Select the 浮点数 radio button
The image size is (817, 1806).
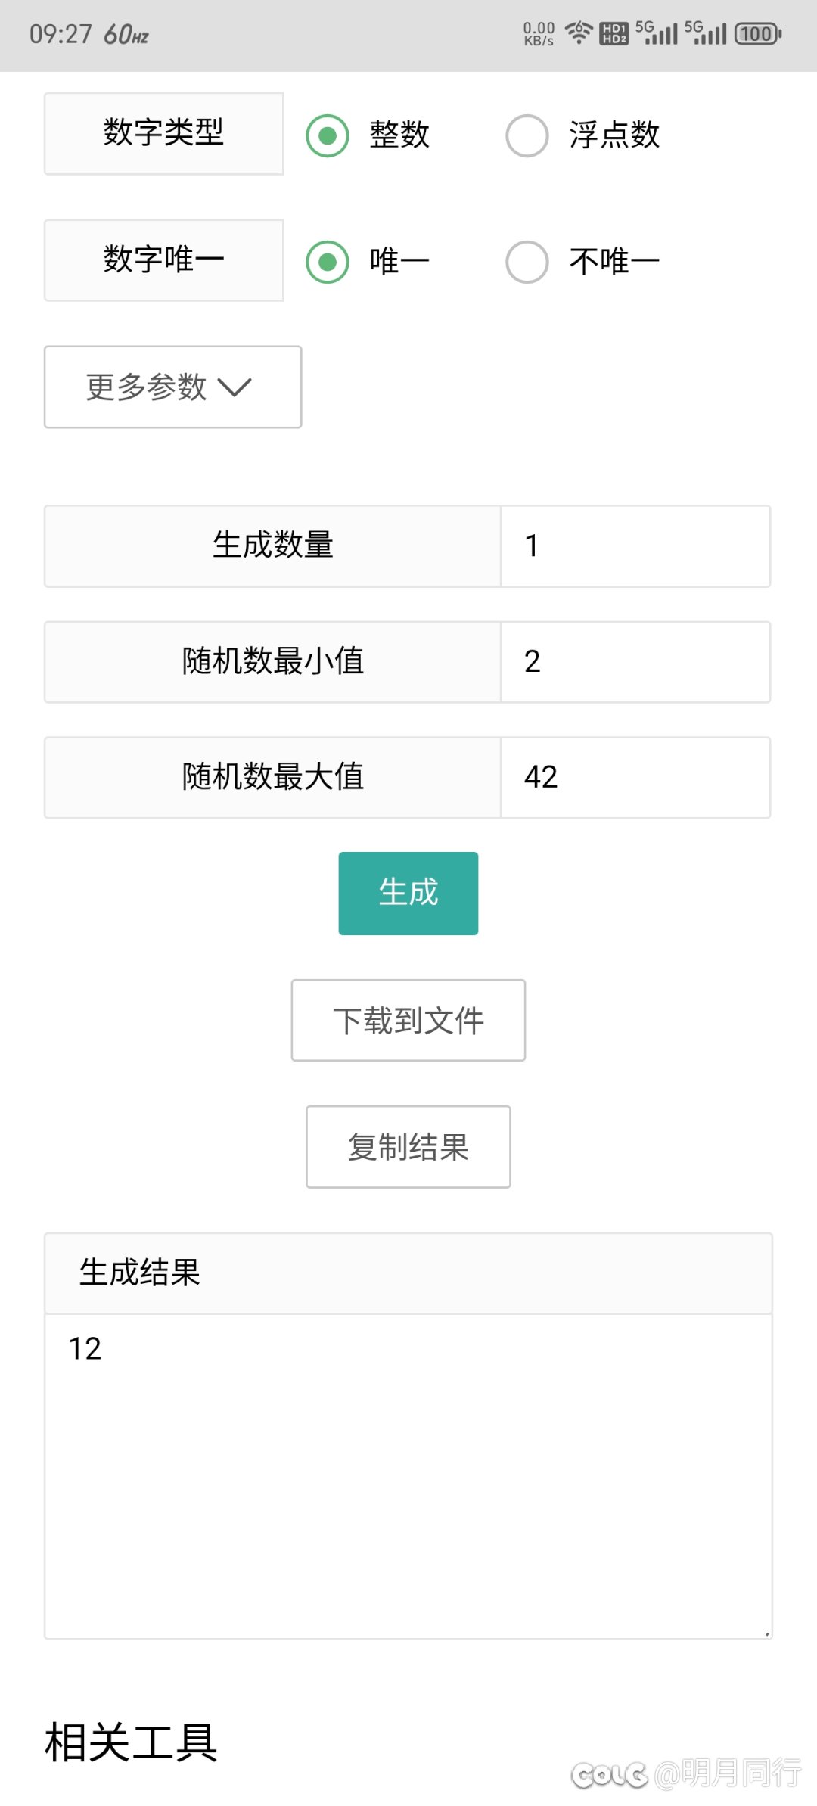coord(527,136)
